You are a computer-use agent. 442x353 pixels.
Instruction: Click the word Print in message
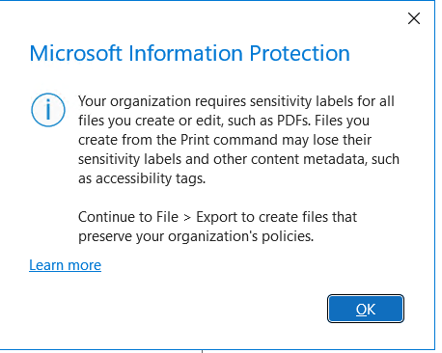point(195,140)
